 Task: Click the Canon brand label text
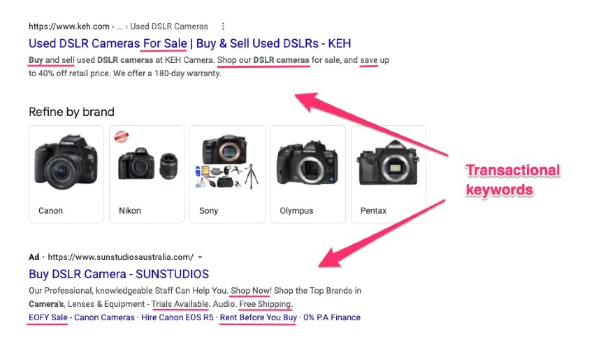click(51, 210)
